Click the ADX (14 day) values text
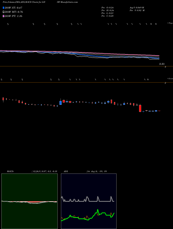The width and height of the screenshot is (173, 229). click(x=97, y=171)
